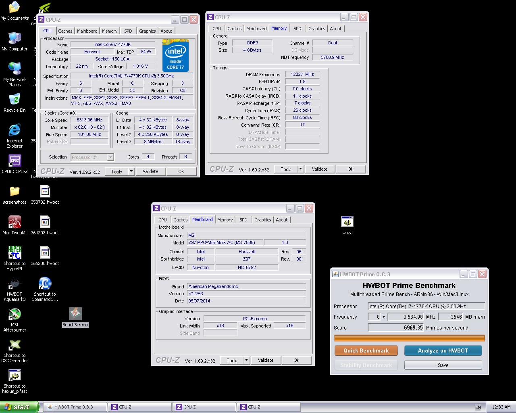The image size is (516, 413).
Task: Click CPU-Z title icon in CPU window
Action: 41,19
